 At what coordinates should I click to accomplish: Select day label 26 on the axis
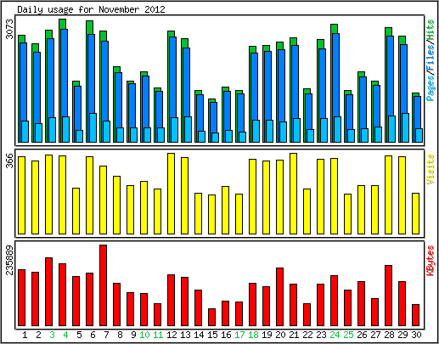[x=362, y=335]
